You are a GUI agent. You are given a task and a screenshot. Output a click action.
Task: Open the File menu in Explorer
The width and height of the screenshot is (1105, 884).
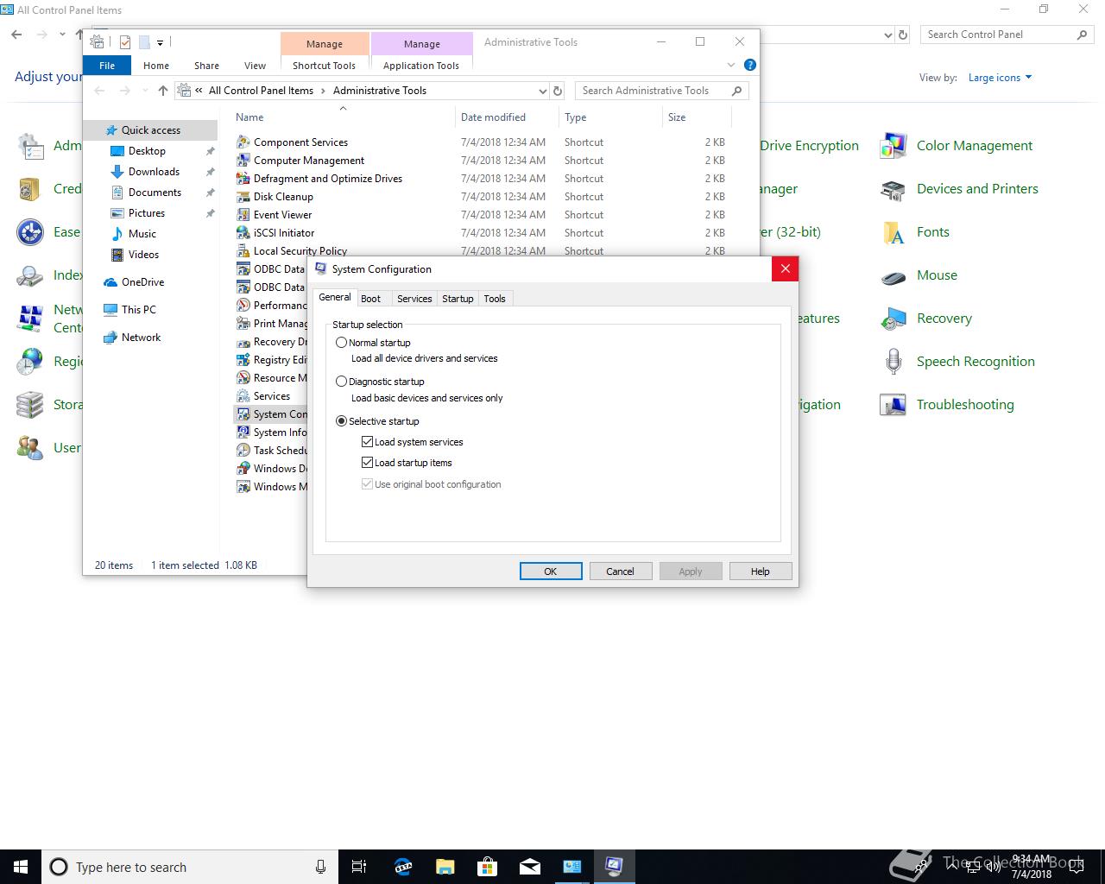pos(107,66)
